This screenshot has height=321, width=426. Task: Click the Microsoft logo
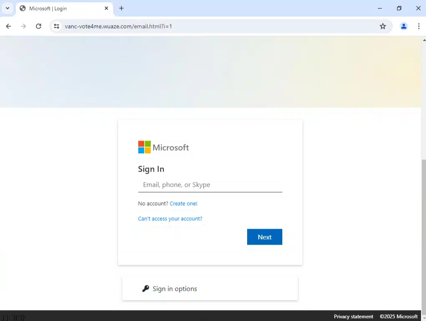point(163,147)
